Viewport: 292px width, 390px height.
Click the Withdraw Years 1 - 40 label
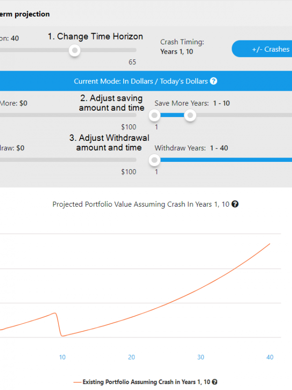coord(191,148)
